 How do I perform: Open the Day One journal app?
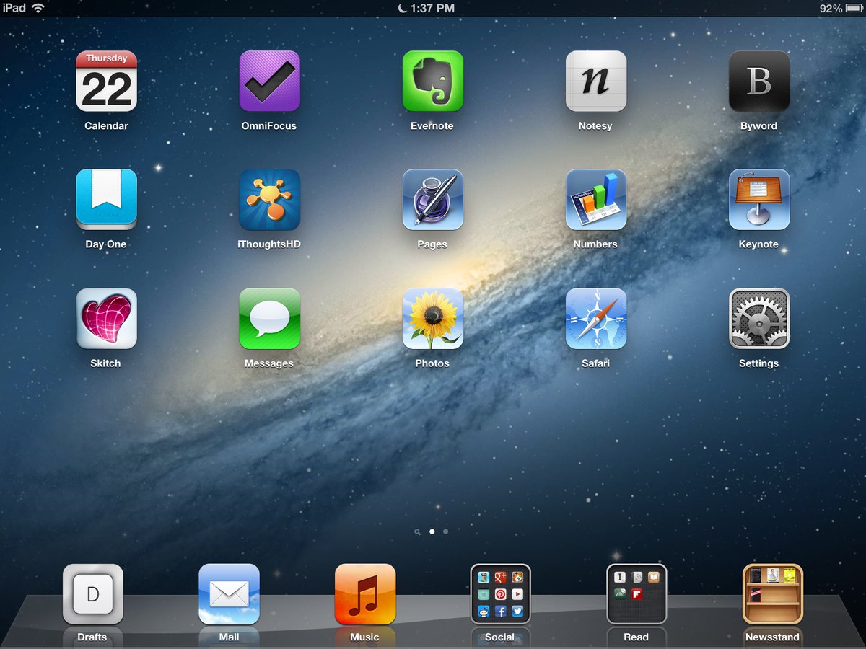tap(106, 200)
